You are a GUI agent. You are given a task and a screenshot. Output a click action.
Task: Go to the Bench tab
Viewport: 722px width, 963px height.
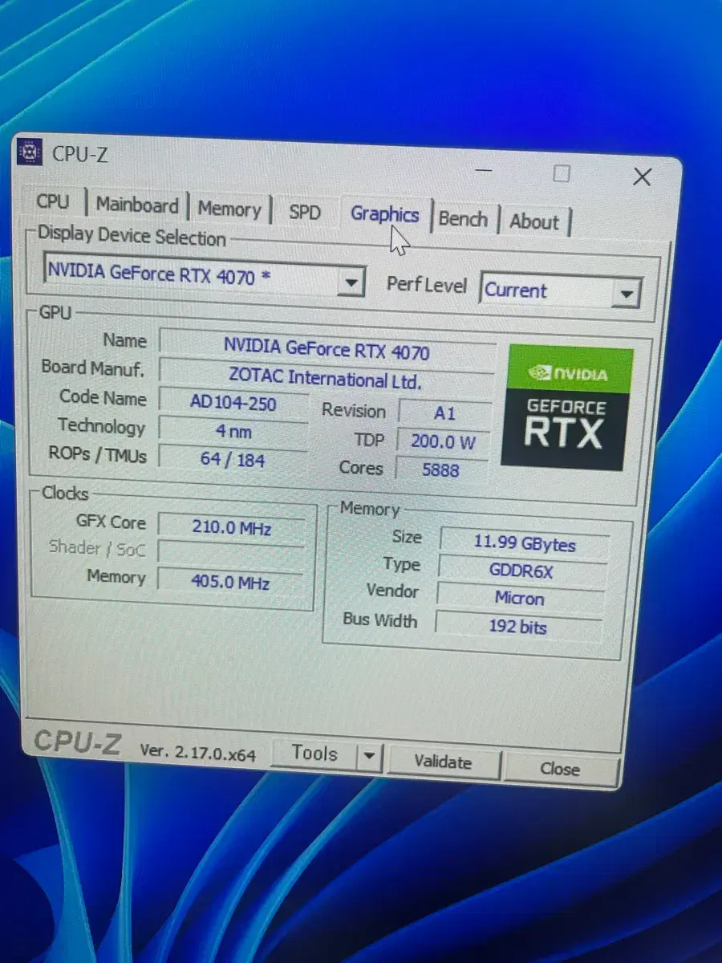pos(463,219)
